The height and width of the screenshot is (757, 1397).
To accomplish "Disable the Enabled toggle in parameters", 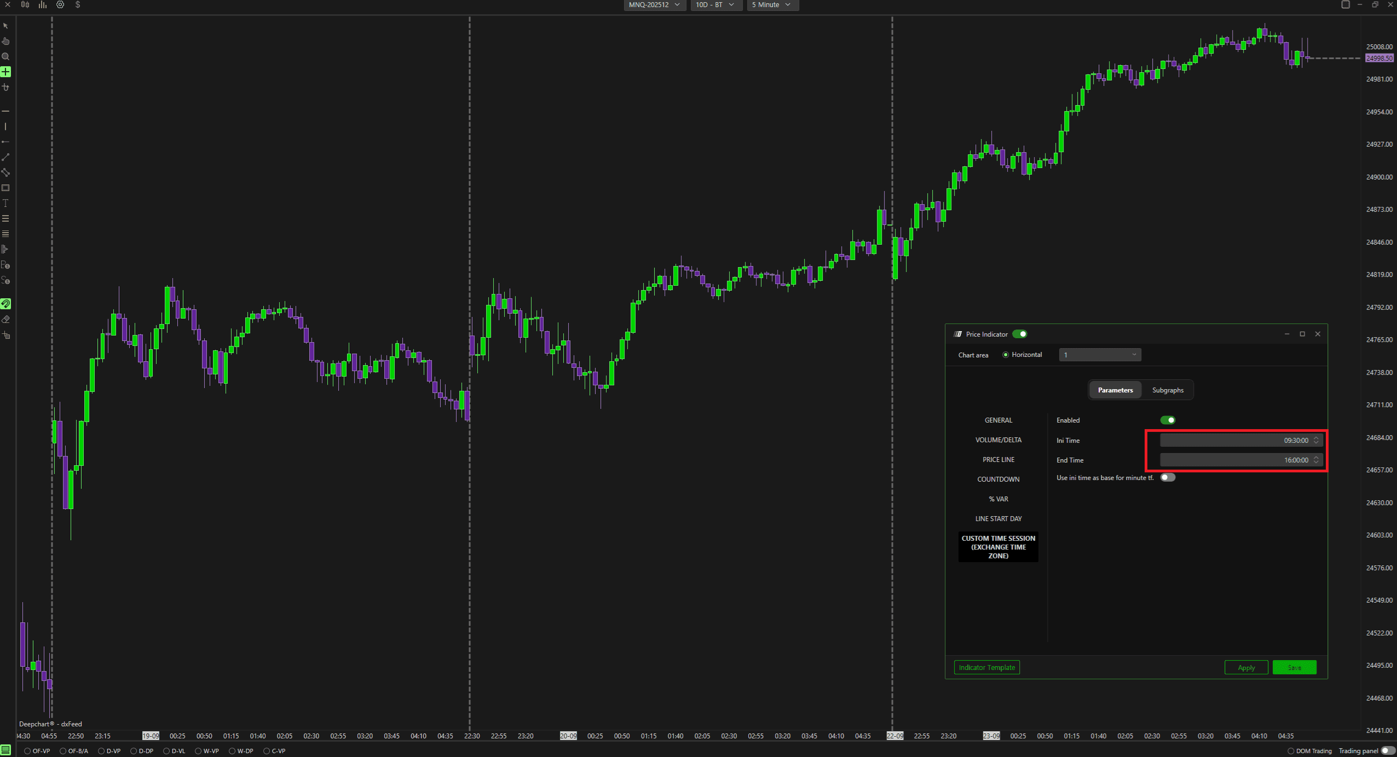I will (x=1167, y=420).
